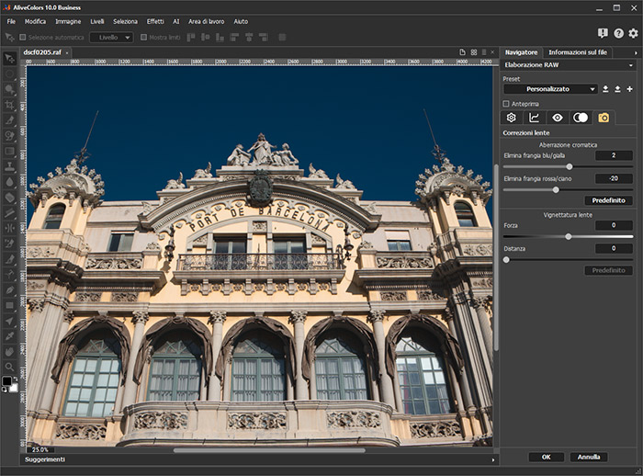643x476 pixels.
Task: Toggle the Mostra limiti checkbox
Action: point(142,38)
